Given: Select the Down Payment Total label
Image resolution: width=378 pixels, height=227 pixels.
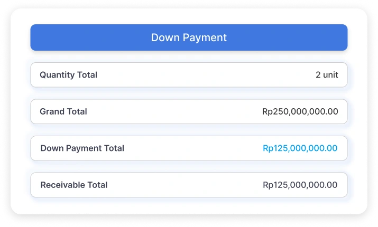Looking at the screenshot, I should pyautogui.click(x=82, y=148).
